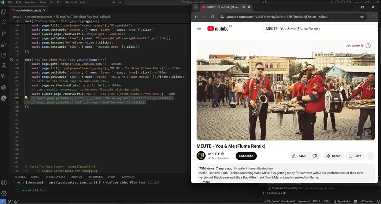Viewport: 381px width, 204px height.
Task: Open the Source Control view
Action: (x=4, y=33)
